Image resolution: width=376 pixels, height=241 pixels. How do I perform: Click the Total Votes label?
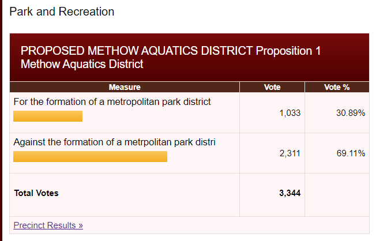[36, 193]
